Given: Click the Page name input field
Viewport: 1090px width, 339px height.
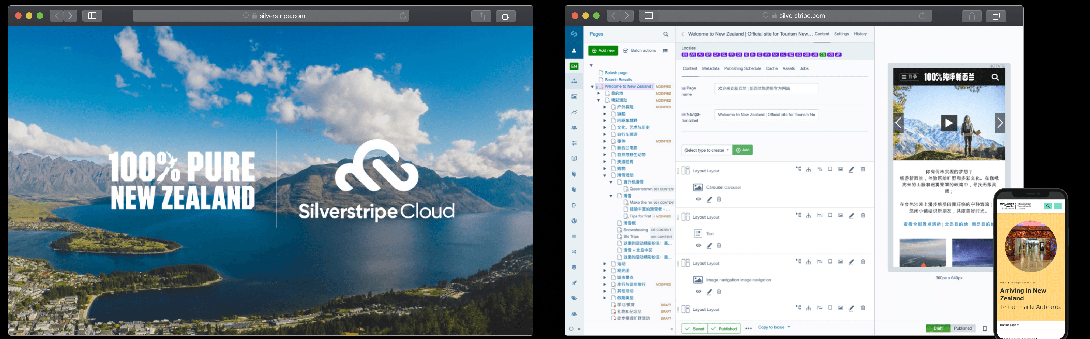Looking at the screenshot, I should [766, 88].
